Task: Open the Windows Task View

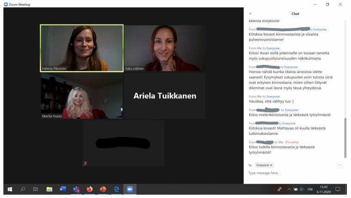Action: pos(36,189)
